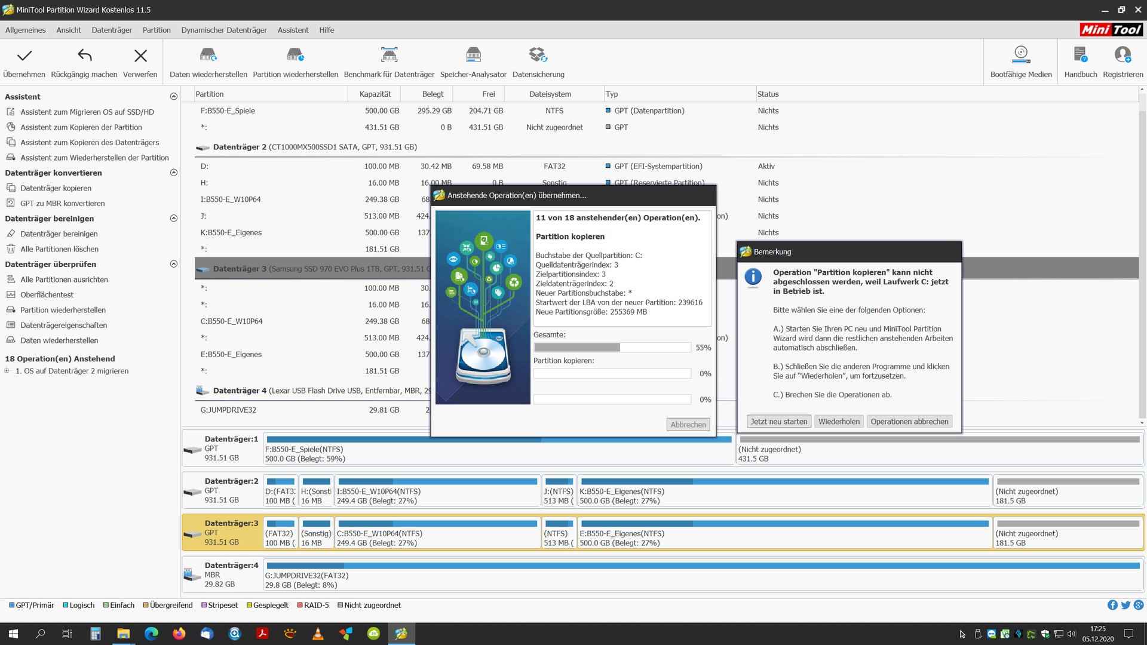Screen dimensions: 1147x645
Task: Open the Dynamischer Datenträger menu
Action: (224, 30)
